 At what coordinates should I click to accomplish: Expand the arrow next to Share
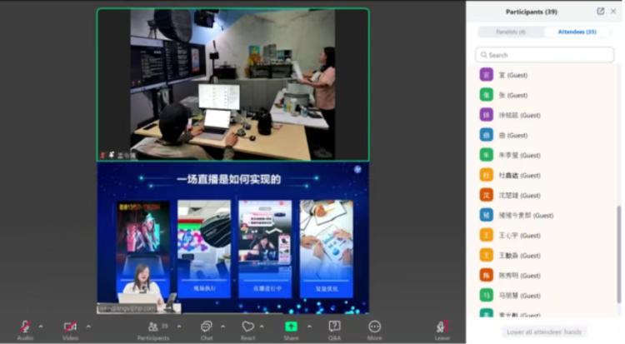coord(309,326)
